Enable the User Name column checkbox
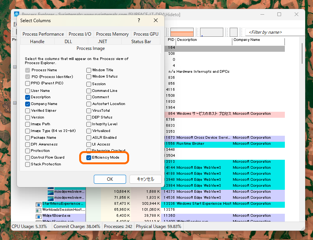The image size is (313, 240). [27, 91]
